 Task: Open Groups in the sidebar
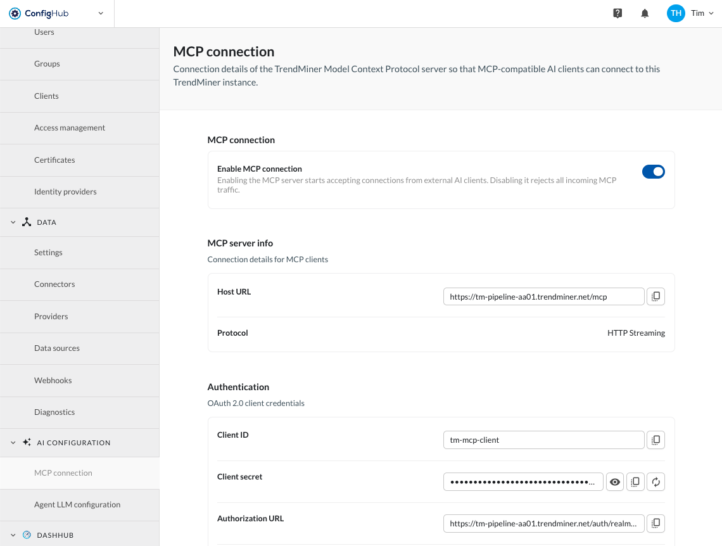click(80, 64)
